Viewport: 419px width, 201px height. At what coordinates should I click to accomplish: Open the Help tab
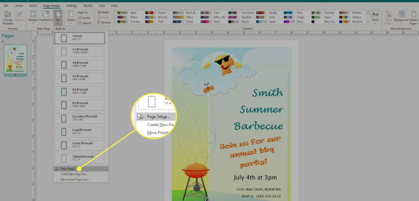click(x=114, y=6)
